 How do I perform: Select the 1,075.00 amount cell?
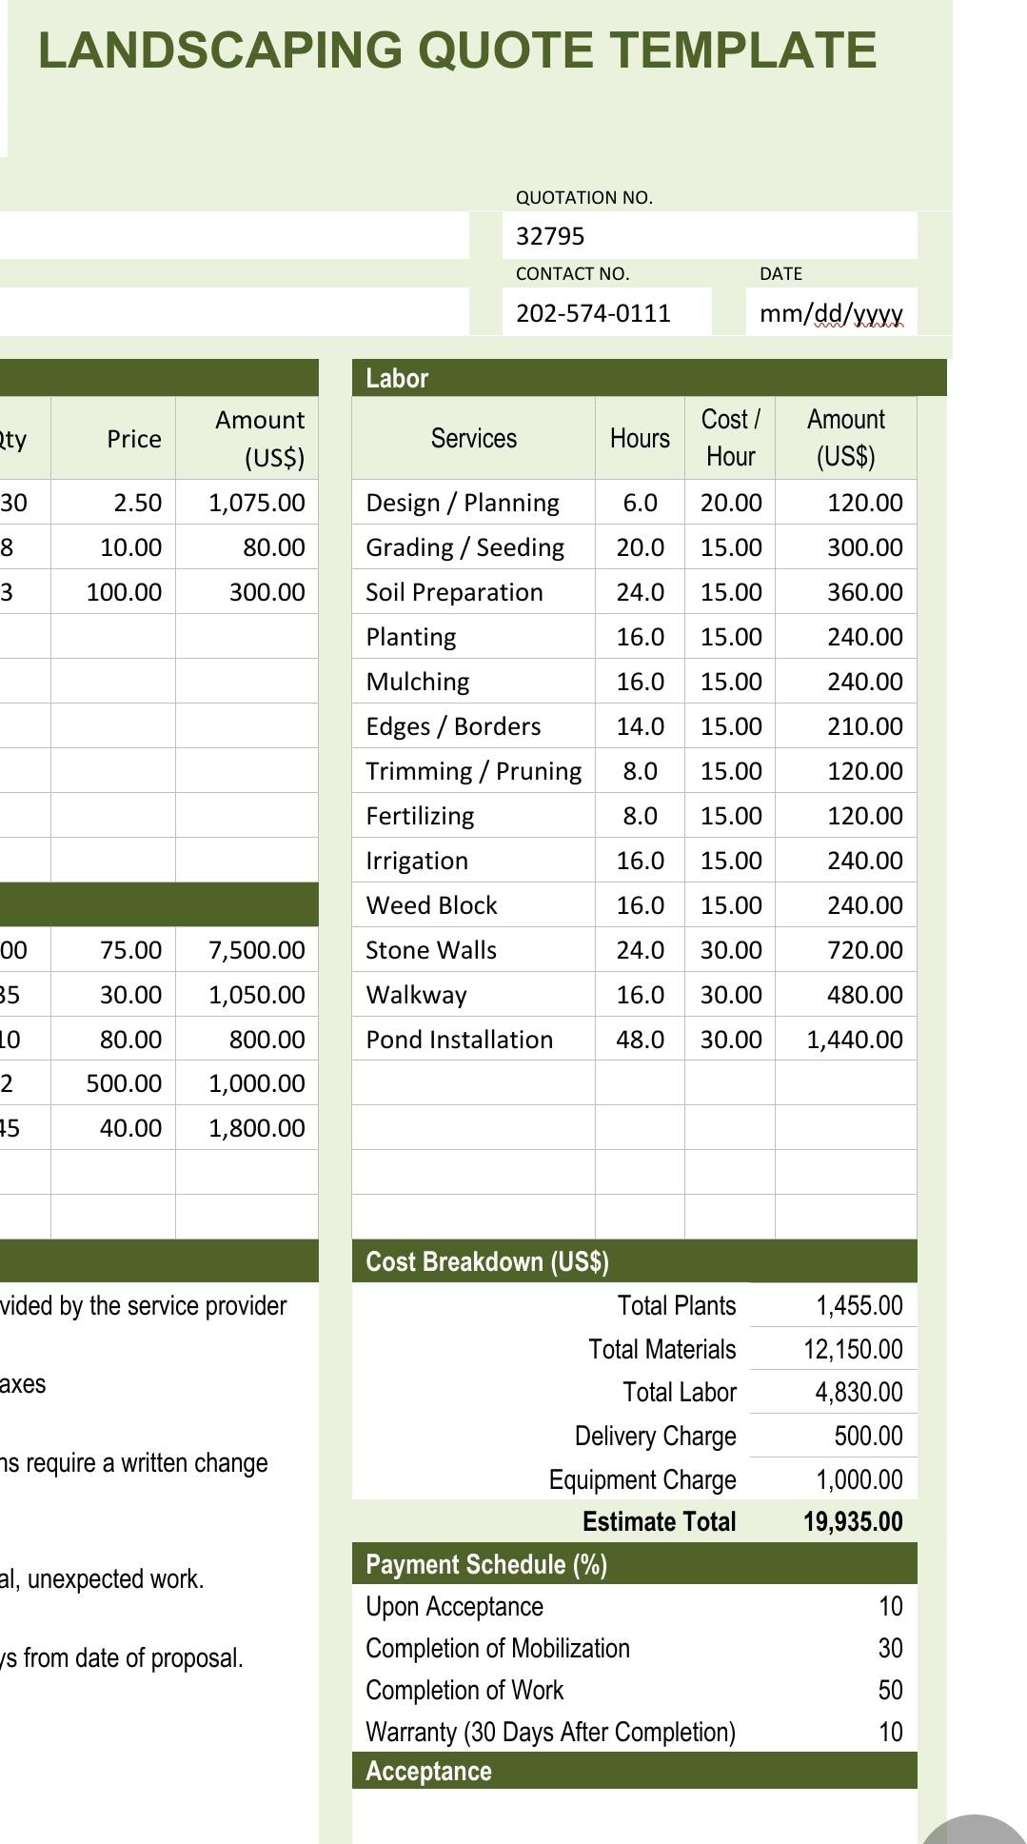click(247, 503)
